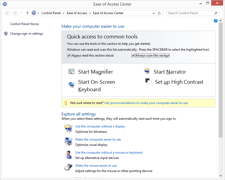Viewport: 225px width, 180px height.
Task: Uncheck Always scan this section
Action: pyautogui.click(x=133, y=55)
